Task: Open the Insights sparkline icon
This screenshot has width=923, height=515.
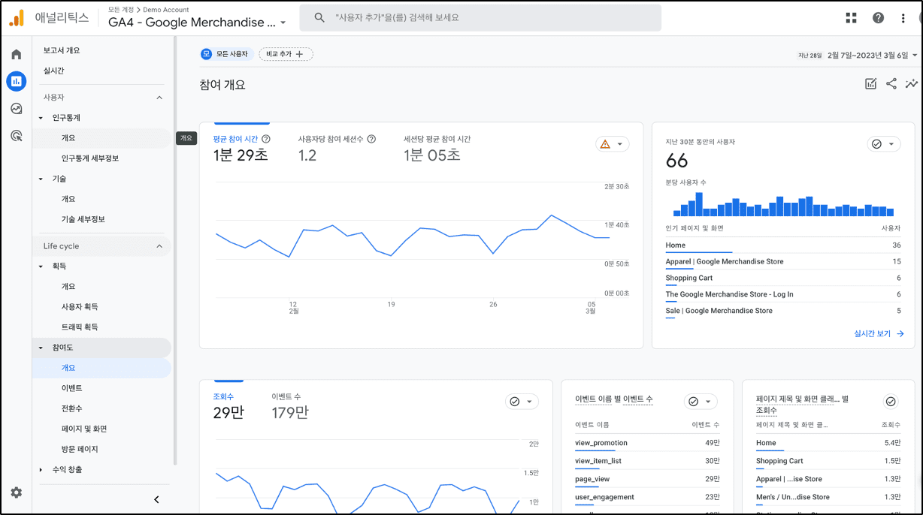Action: tap(912, 84)
